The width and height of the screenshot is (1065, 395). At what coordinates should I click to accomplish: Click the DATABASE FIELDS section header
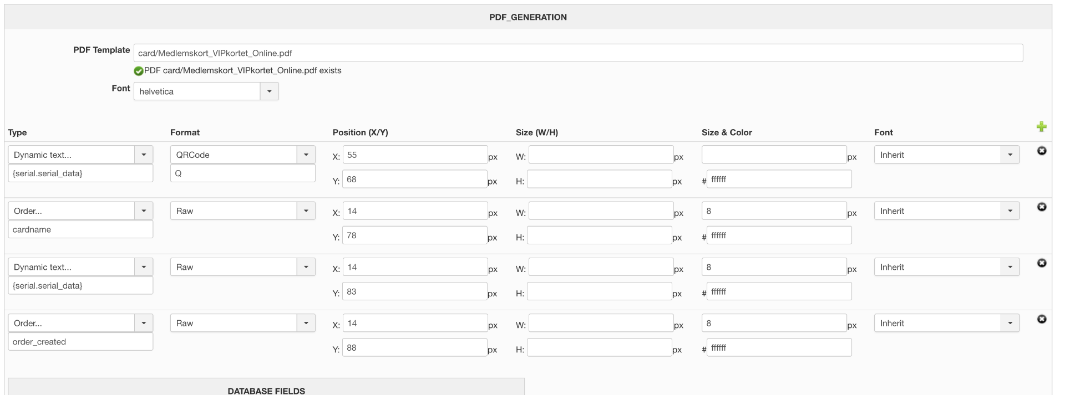pyautogui.click(x=266, y=391)
